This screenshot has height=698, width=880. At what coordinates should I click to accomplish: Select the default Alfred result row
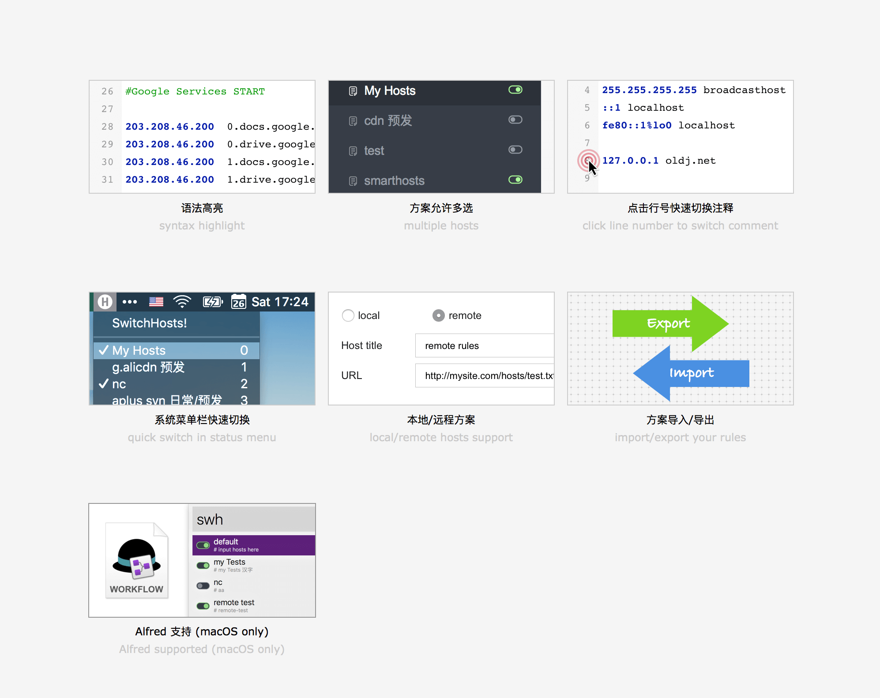pos(254,545)
